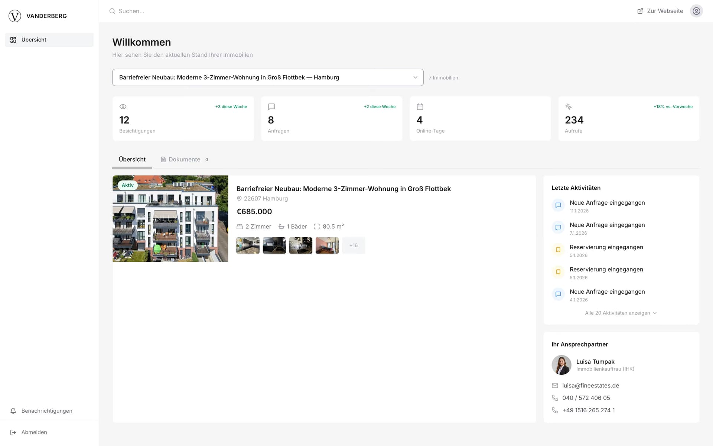Click the cursor icon on Aufrufe card
The height and width of the screenshot is (446, 713).
coord(568,107)
